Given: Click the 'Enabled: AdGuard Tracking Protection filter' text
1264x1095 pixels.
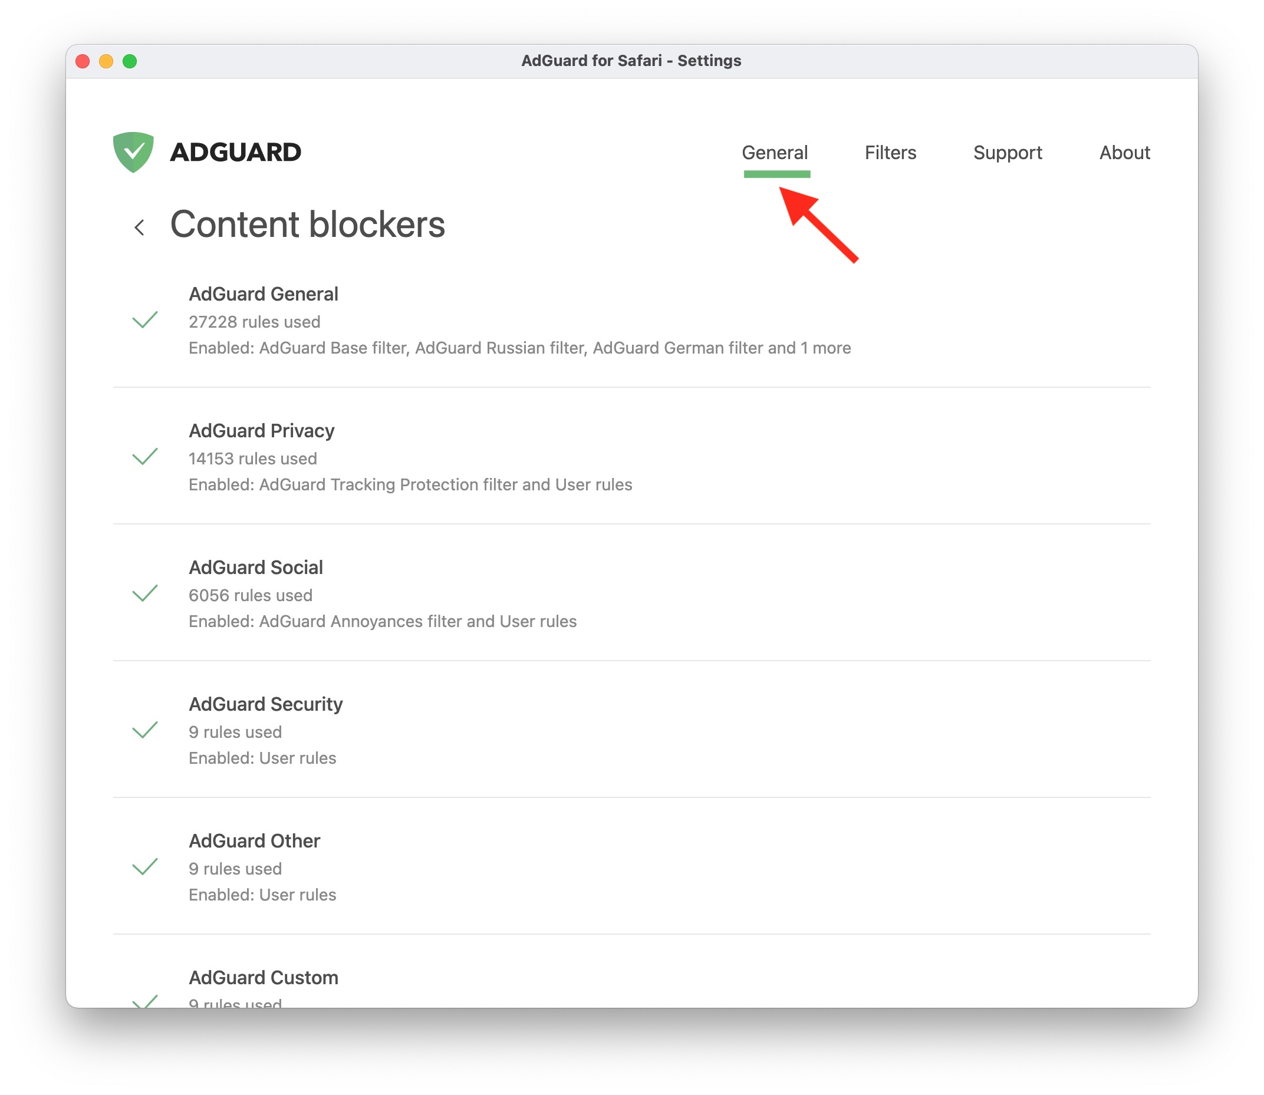Looking at the screenshot, I should (x=411, y=484).
